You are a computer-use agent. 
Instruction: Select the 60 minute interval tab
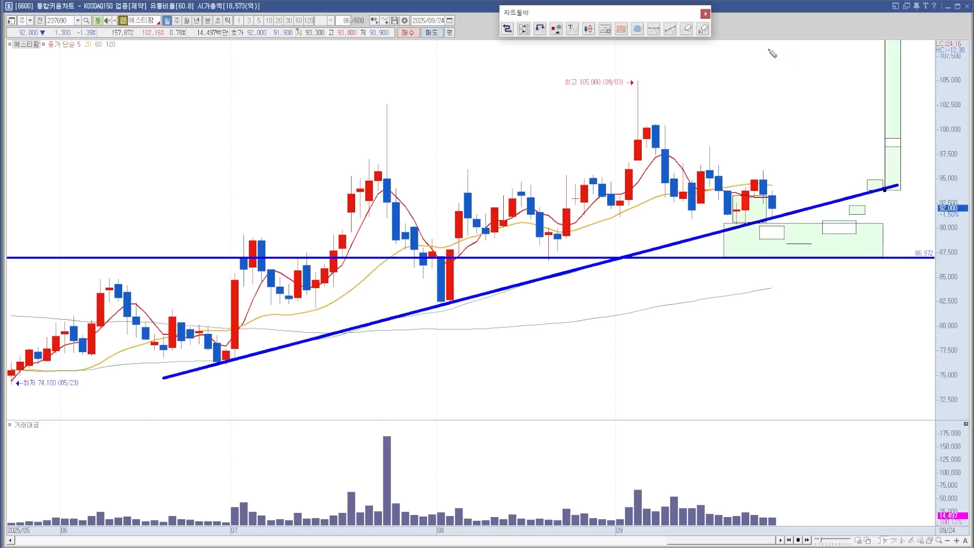(299, 21)
